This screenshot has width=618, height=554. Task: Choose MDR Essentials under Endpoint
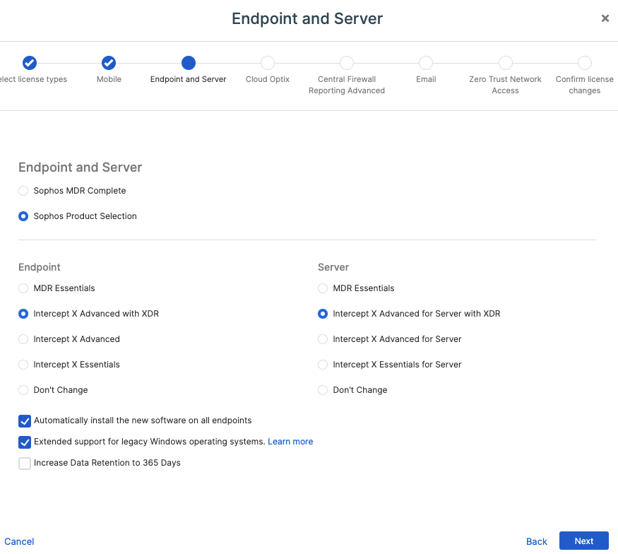click(24, 288)
